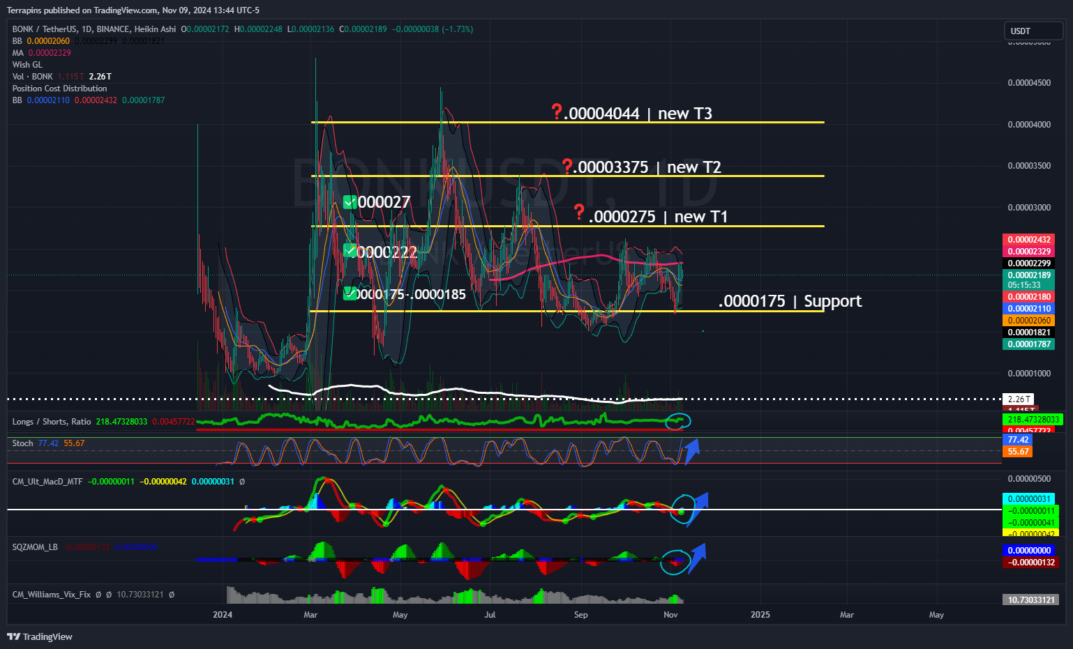
Task: Select Position Cost Distribution legend
Action: coord(60,89)
